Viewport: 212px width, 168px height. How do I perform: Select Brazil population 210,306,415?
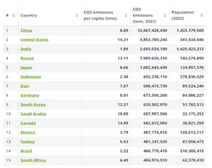(192, 151)
